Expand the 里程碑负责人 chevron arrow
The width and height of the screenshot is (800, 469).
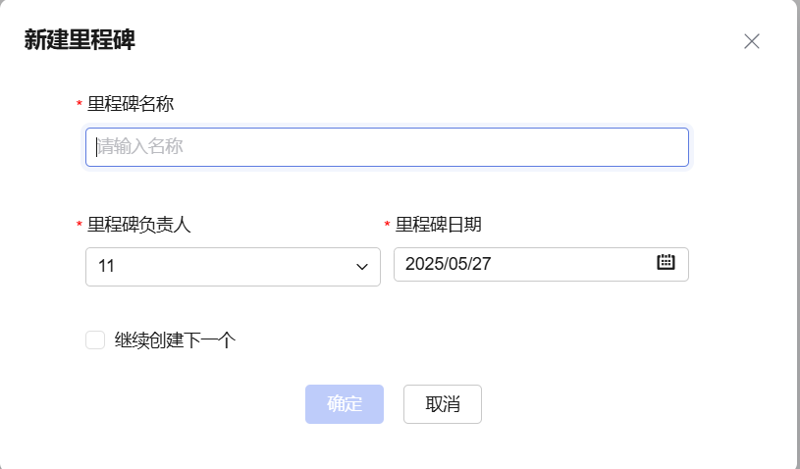tap(362, 267)
